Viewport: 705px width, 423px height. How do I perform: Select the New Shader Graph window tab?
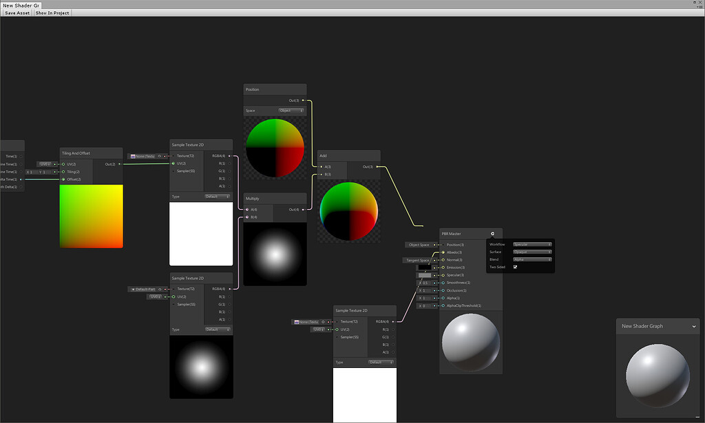click(x=21, y=6)
